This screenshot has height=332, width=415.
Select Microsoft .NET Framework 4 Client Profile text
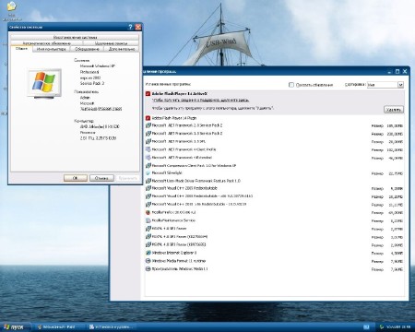(184, 149)
